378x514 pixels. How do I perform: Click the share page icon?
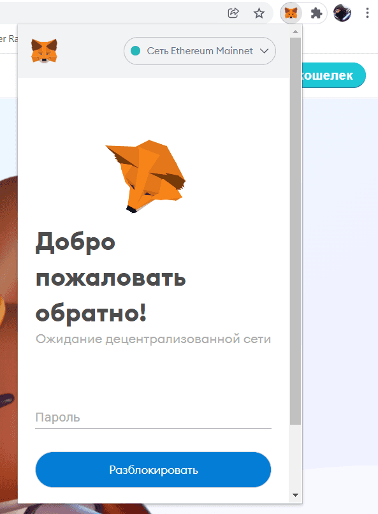point(233,13)
